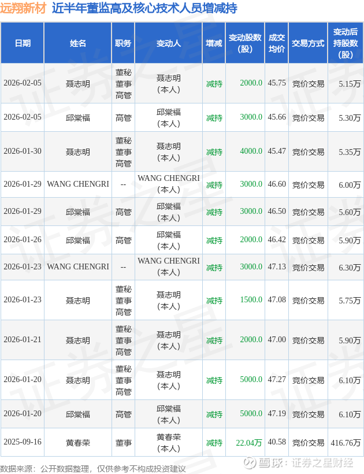Click 董秘 董事 高管 position in the 47.27 row

pos(123,380)
